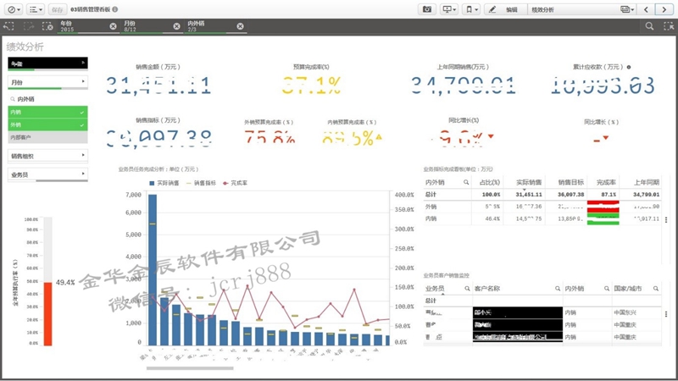This screenshot has height=381, width=678.
Task: Open the search magnifier in selection bar
Action: click(650, 26)
